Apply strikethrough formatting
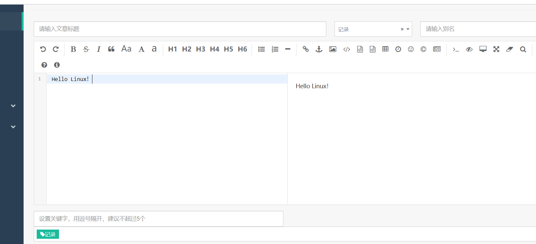Screen dimensions: 536x244 click(x=86, y=49)
